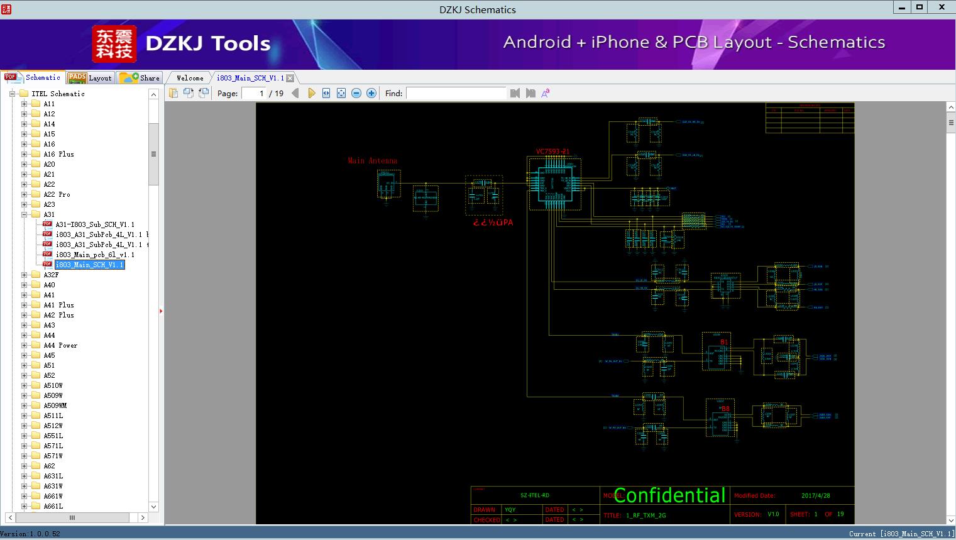Click the previous page arrow
The height and width of the screenshot is (540, 956).
(x=295, y=93)
